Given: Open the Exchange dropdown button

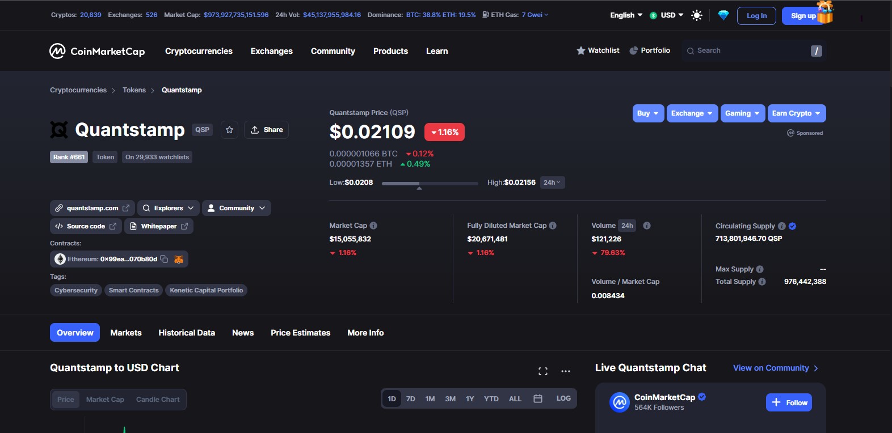Looking at the screenshot, I should (692, 113).
